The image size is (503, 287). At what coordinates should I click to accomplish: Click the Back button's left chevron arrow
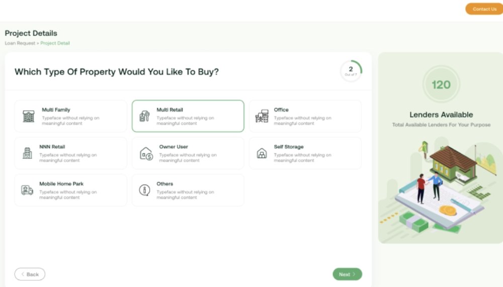[23, 274]
